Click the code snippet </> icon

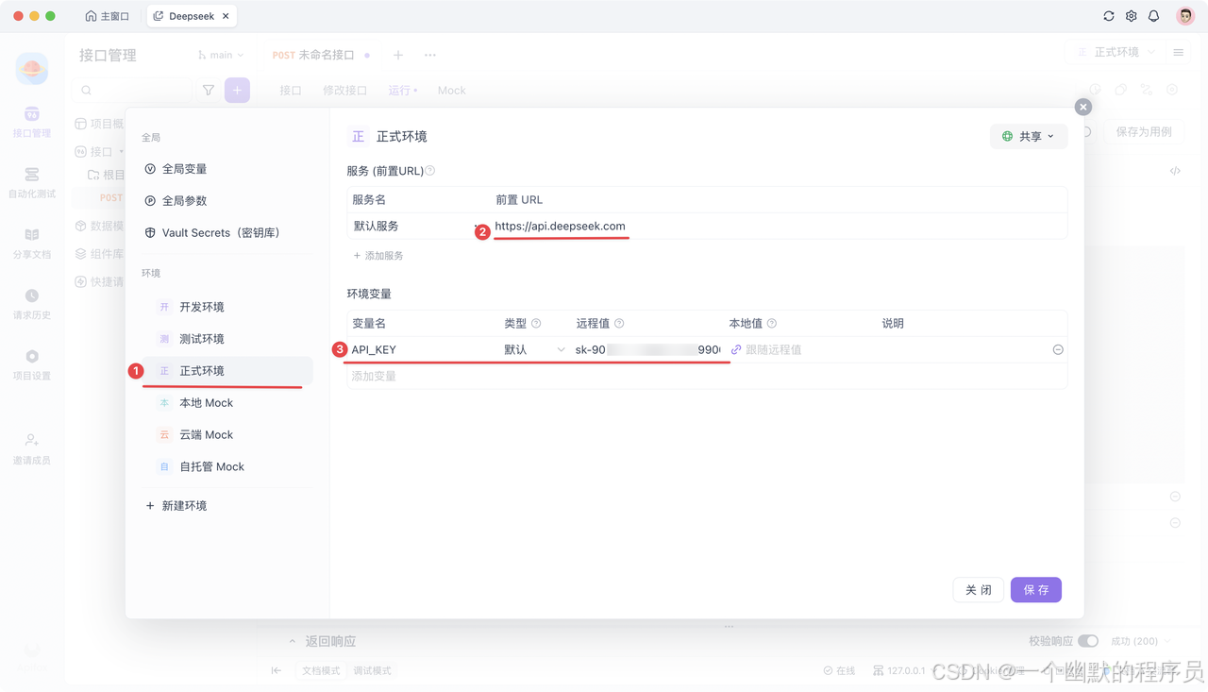click(x=1175, y=171)
